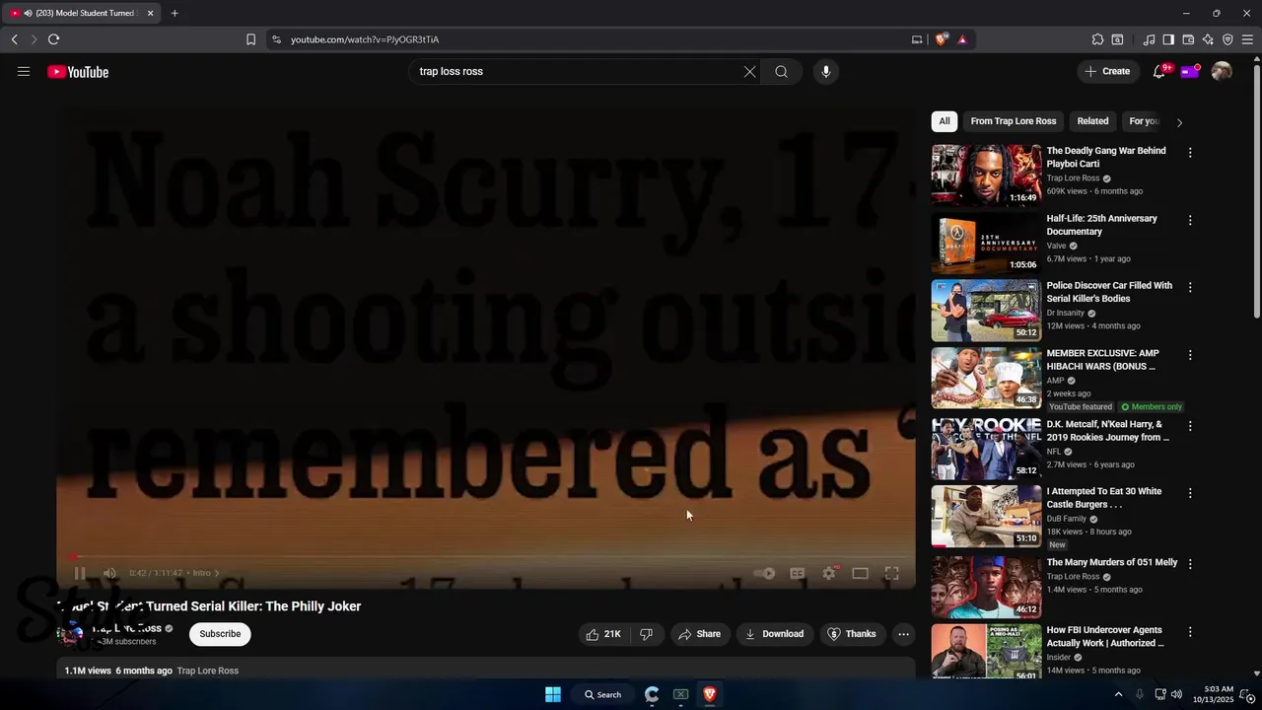Open the Windows Start menu
This screenshot has width=1262, height=710.
553,694
